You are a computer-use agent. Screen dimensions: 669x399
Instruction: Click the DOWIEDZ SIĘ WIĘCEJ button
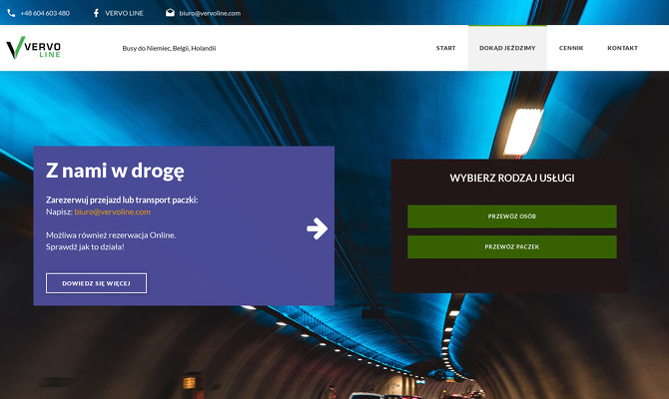[96, 283]
